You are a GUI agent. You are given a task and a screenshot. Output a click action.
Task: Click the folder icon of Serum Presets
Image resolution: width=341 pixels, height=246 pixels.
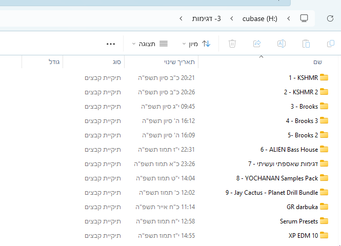pyautogui.click(x=324, y=221)
